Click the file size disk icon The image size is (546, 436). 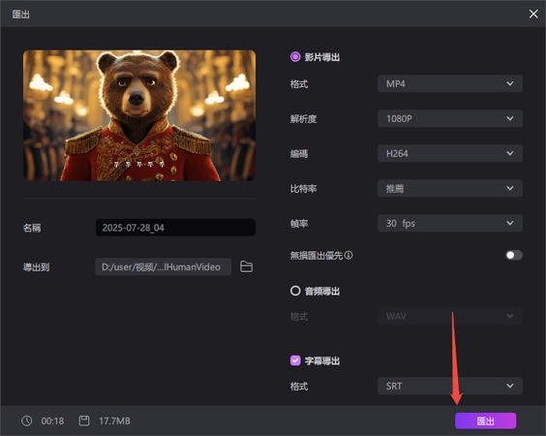click(84, 420)
